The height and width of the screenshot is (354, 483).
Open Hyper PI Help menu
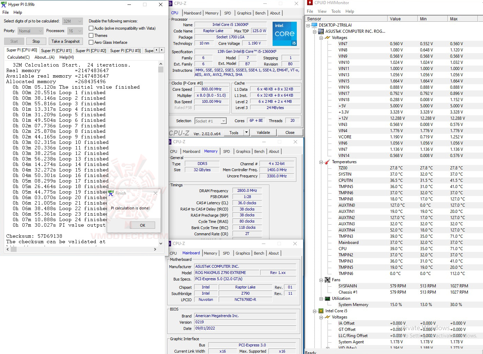click(x=18, y=12)
